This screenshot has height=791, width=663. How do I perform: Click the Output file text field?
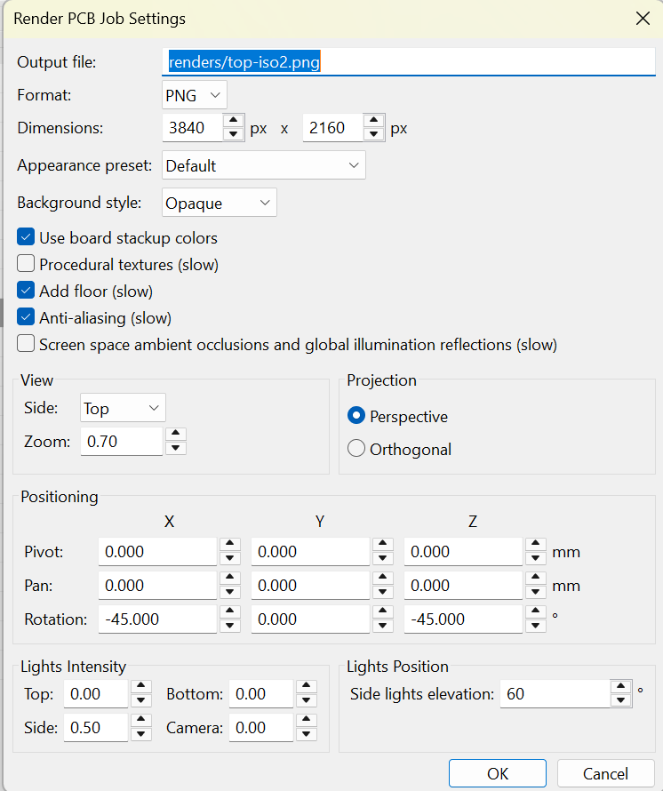coord(400,61)
